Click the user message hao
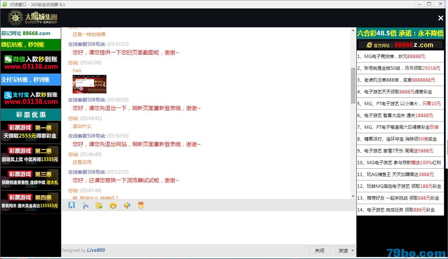This screenshot has width=448, height=259. 77,70
